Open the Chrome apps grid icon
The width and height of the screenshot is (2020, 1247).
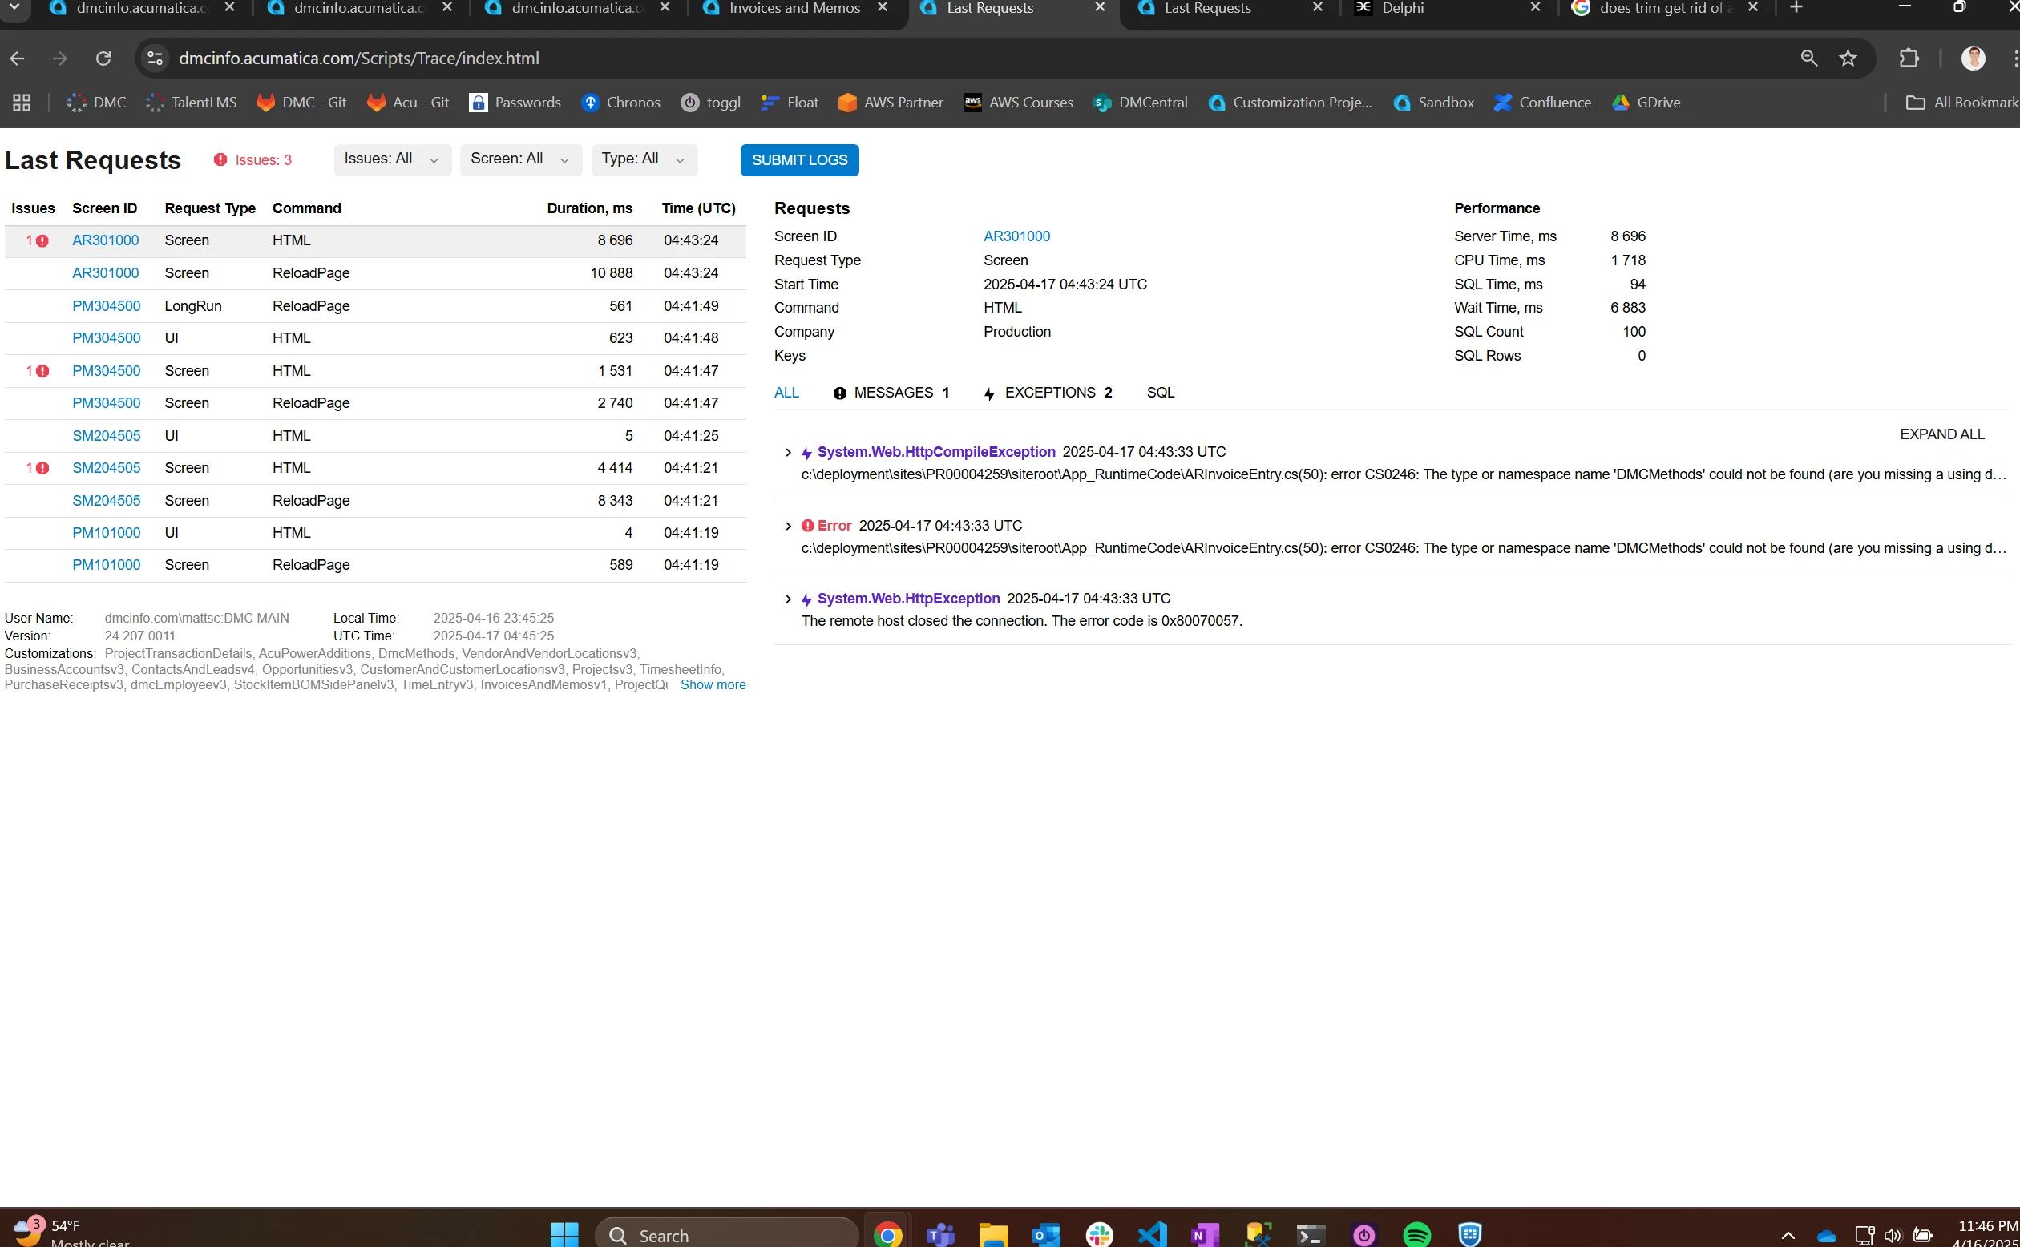coord(22,103)
